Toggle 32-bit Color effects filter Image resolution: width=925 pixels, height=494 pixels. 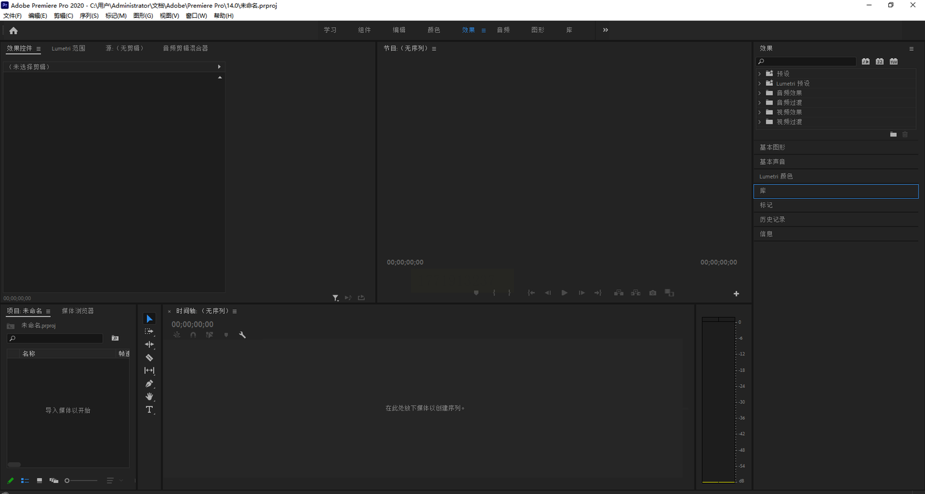879,62
